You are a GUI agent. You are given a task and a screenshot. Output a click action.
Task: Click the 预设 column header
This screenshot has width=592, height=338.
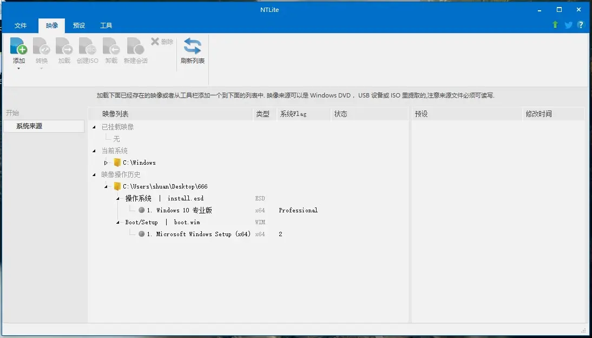point(467,114)
